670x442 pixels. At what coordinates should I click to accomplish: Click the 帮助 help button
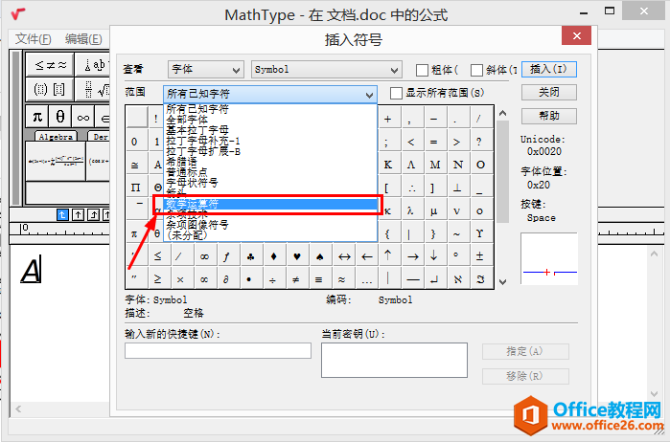coord(548,116)
